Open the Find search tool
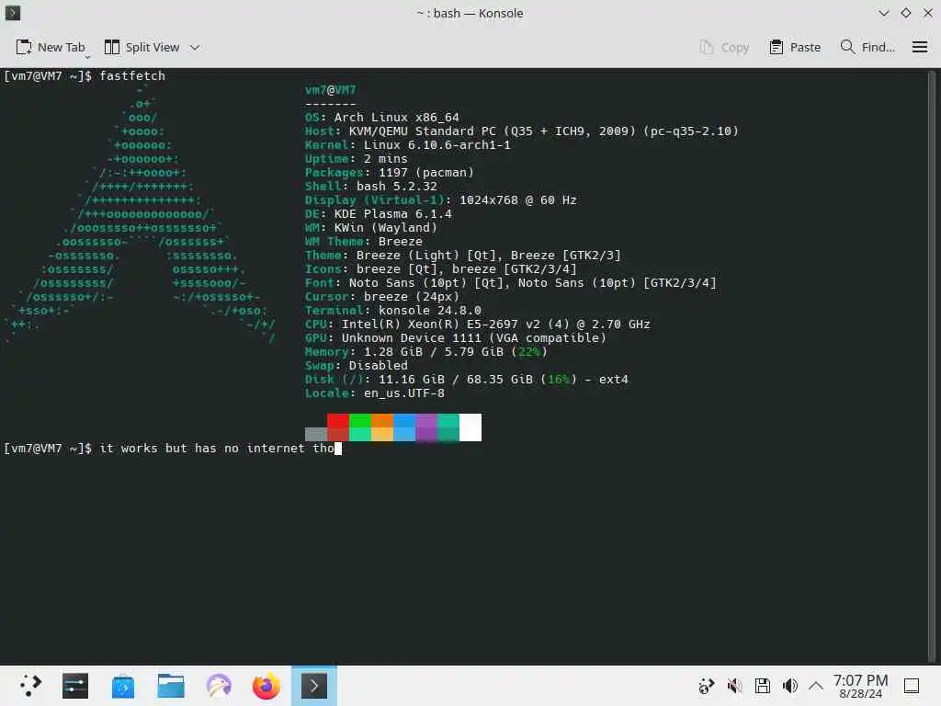The height and width of the screenshot is (706, 941). click(x=867, y=48)
